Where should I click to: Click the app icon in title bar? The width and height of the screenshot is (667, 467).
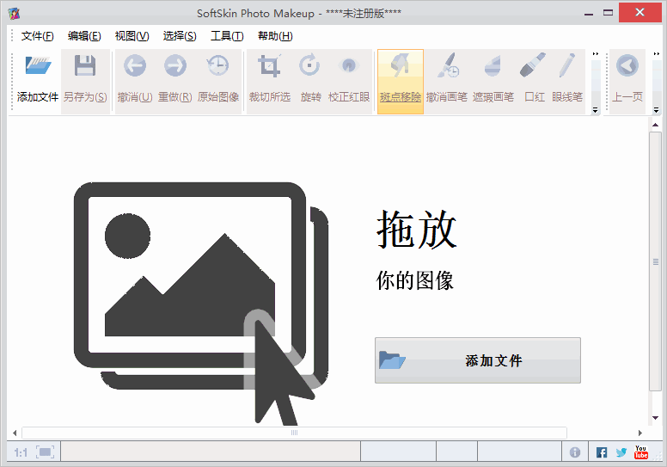pos(14,13)
